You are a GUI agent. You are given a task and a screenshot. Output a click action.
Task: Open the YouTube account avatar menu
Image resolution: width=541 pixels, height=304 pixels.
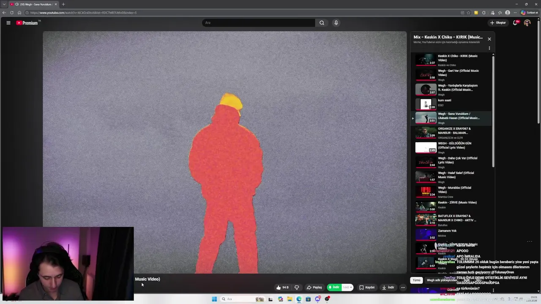[527, 23]
